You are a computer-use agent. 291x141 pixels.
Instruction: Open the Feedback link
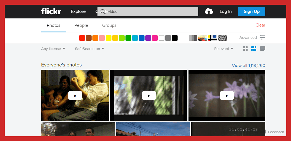276,132
